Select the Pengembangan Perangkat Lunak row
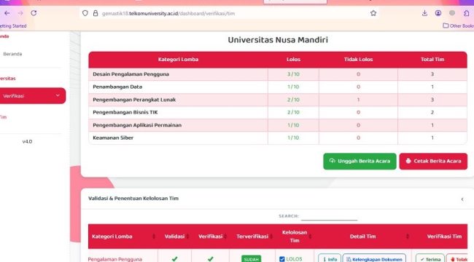The width and height of the screenshot is (474, 262). pos(278,100)
